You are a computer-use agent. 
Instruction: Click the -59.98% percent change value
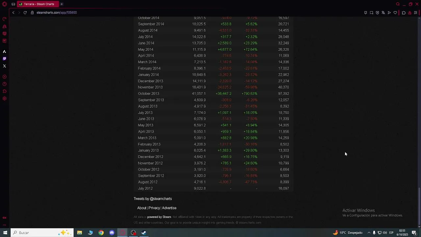pos(251,87)
